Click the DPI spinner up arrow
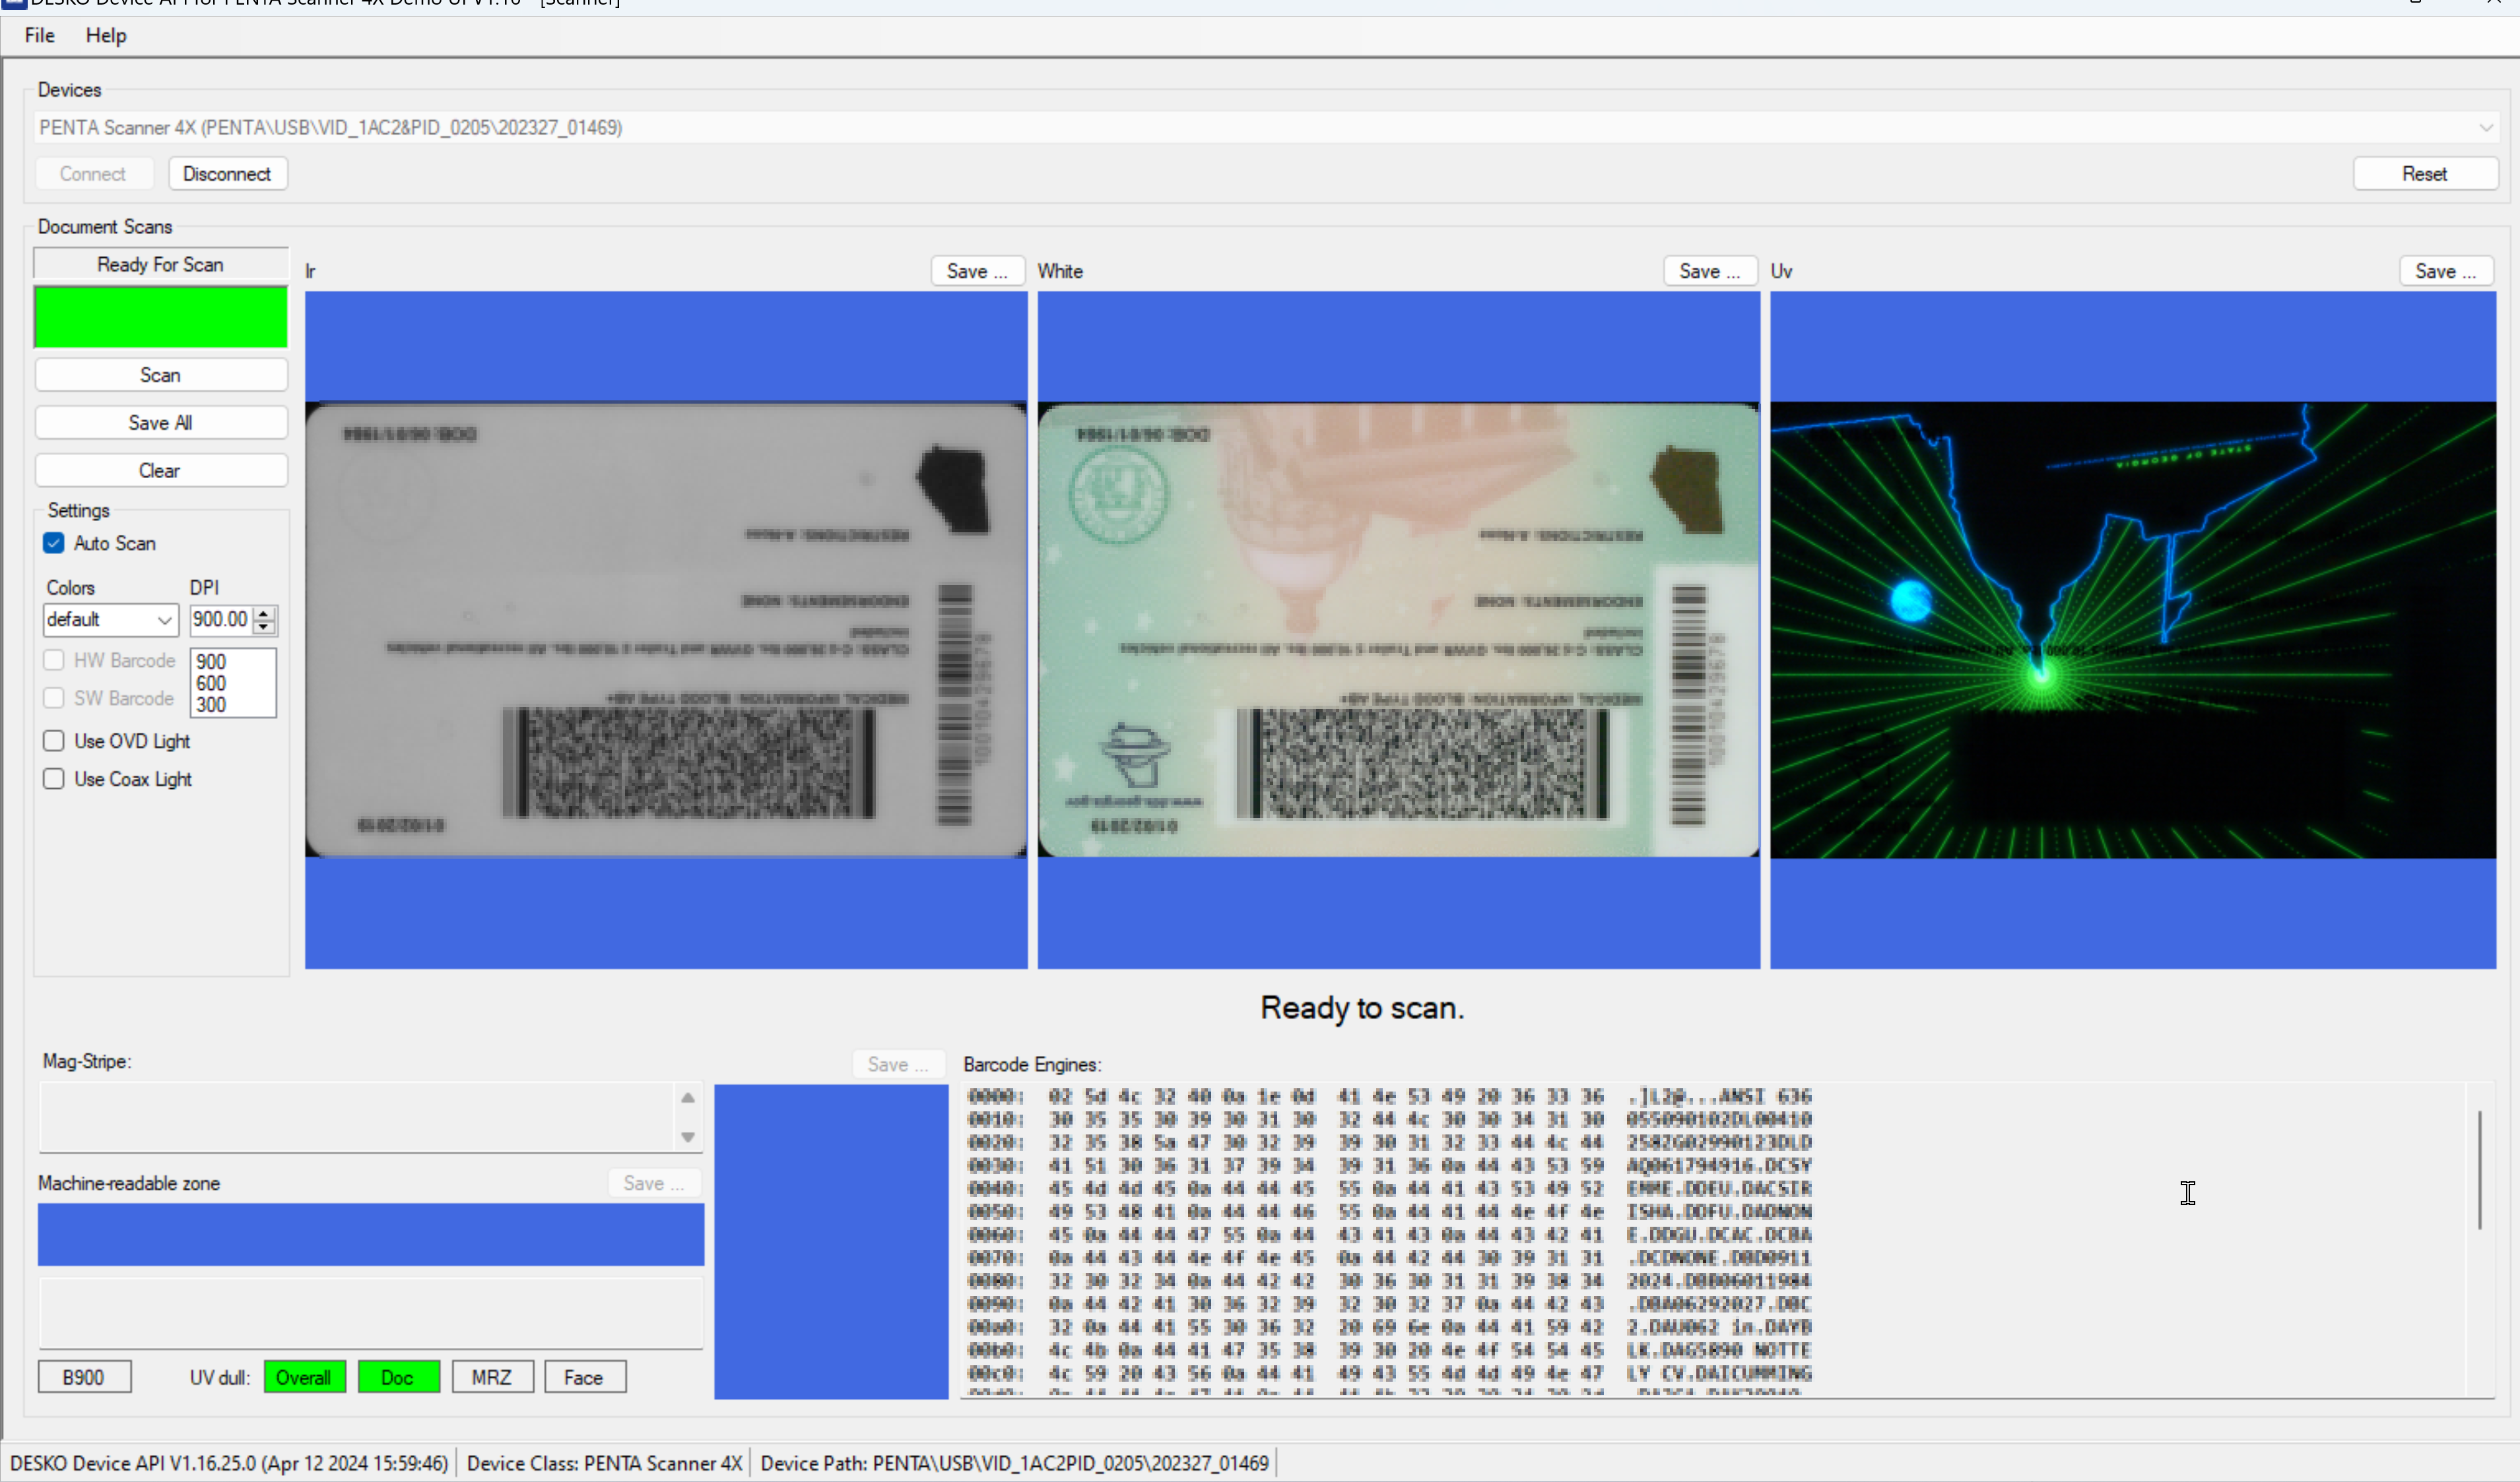Screen dimensions: 2520x1482 (264, 613)
